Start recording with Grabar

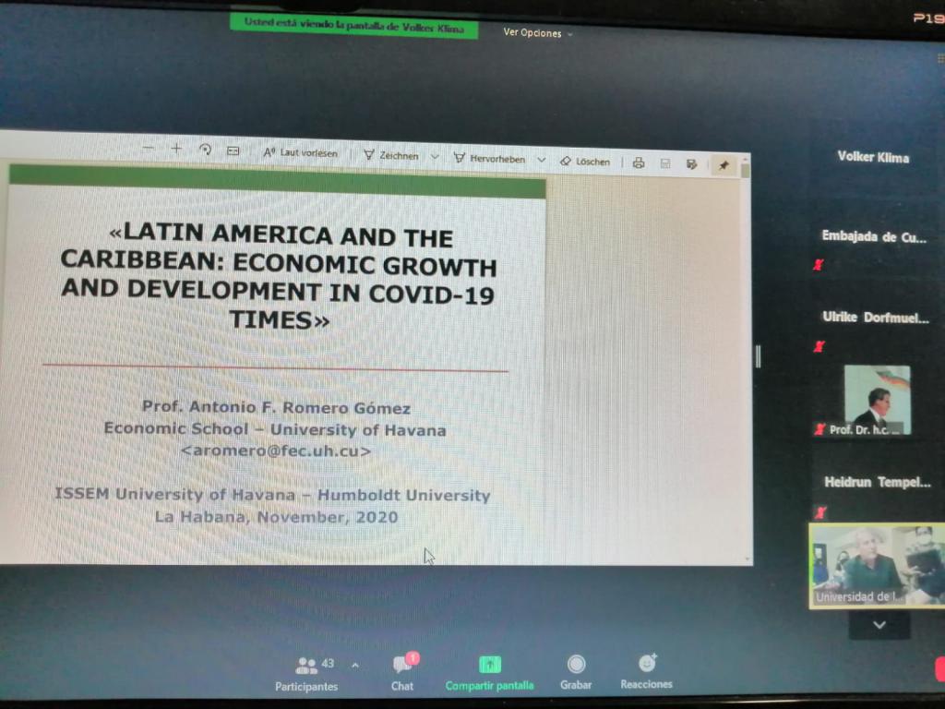[576, 673]
